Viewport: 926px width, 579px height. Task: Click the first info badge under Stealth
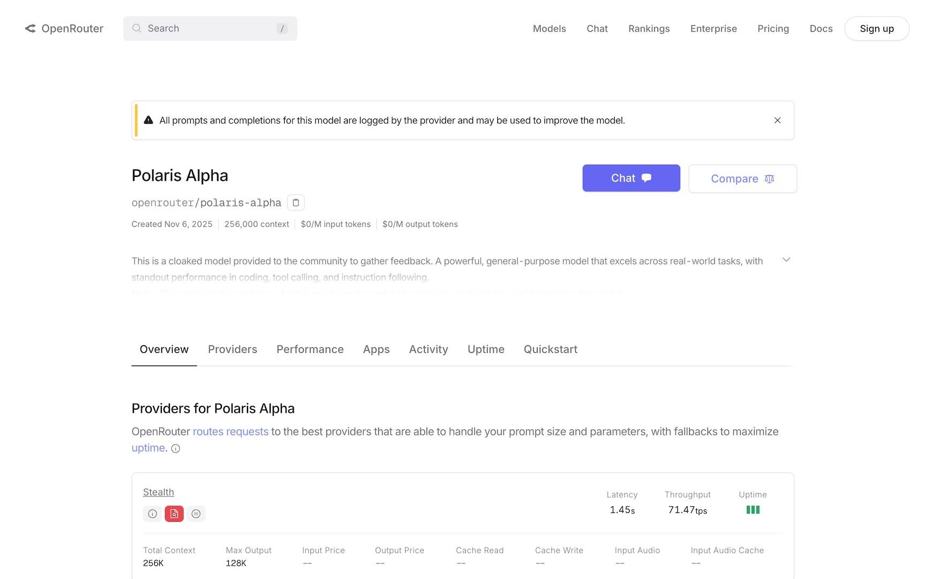coord(153,514)
